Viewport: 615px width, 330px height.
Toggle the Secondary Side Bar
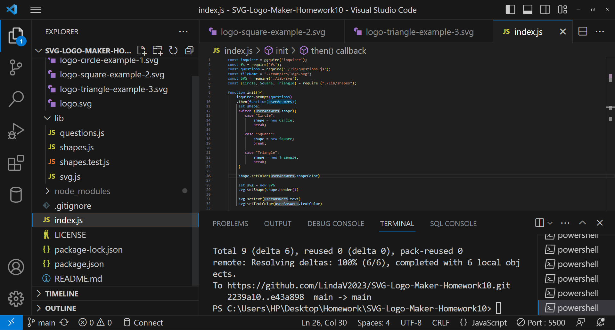(x=545, y=10)
